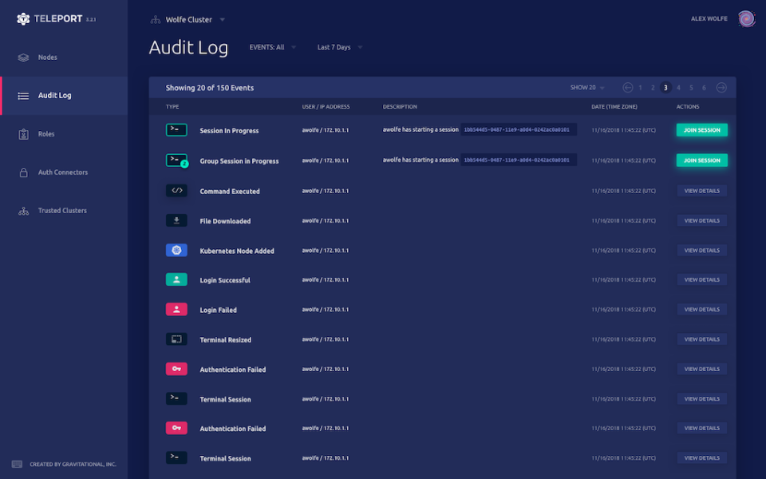Click the next page arrow icon
The width and height of the screenshot is (766, 479).
[x=721, y=88]
